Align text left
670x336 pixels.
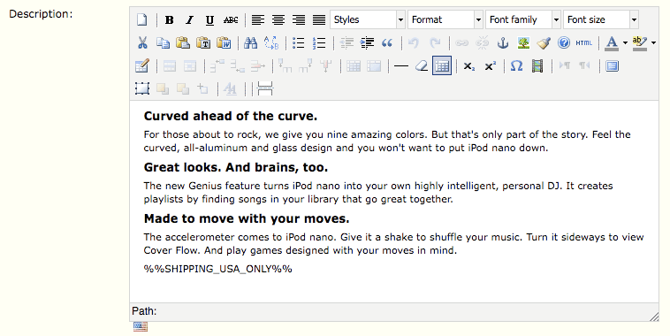tap(258, 19)
